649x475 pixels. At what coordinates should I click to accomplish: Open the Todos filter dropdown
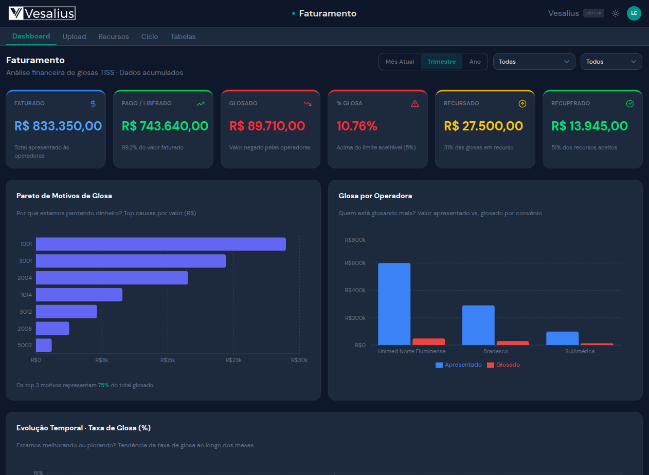(x=611, y=61)
